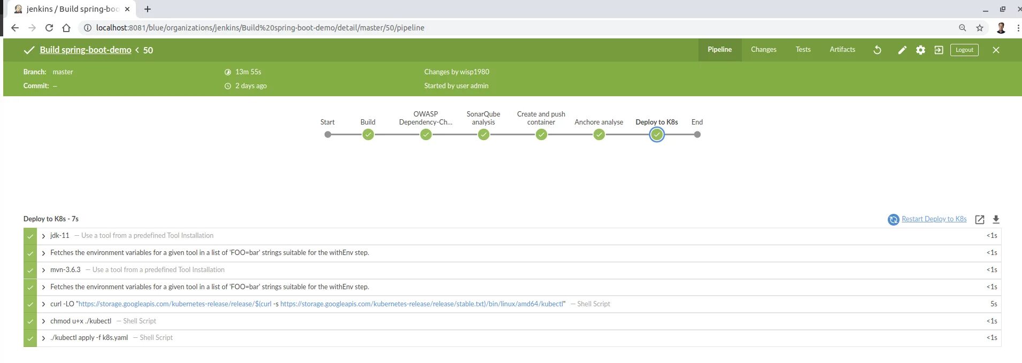This screenshot has height=363, width=1022.
Task: Open the Build spring-boot-demo link
Action: pos(86,50)
